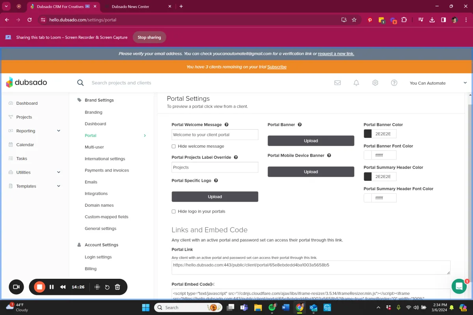Click Upload under Portal Specific Logo

(215, 196)
